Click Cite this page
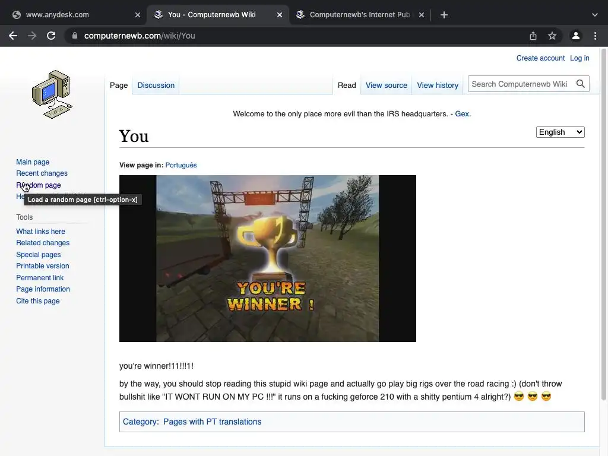 (38, 301)
